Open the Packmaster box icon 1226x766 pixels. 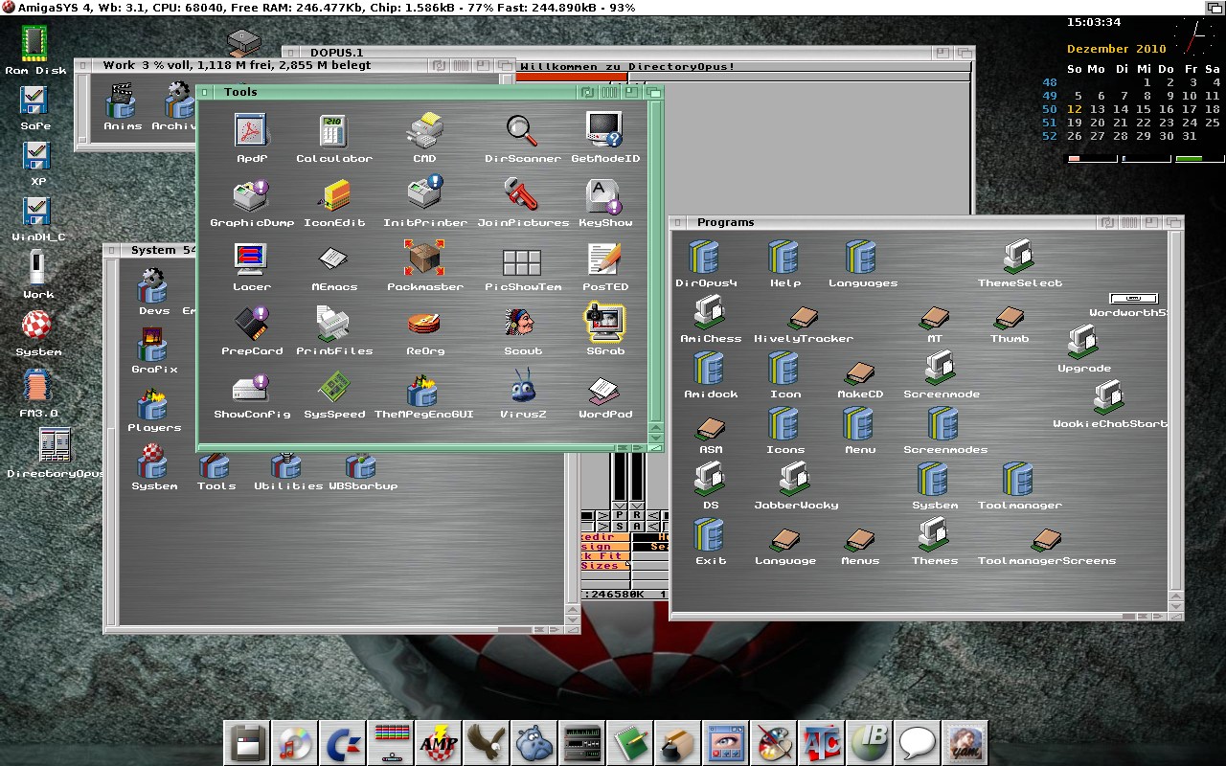[424, 259]
